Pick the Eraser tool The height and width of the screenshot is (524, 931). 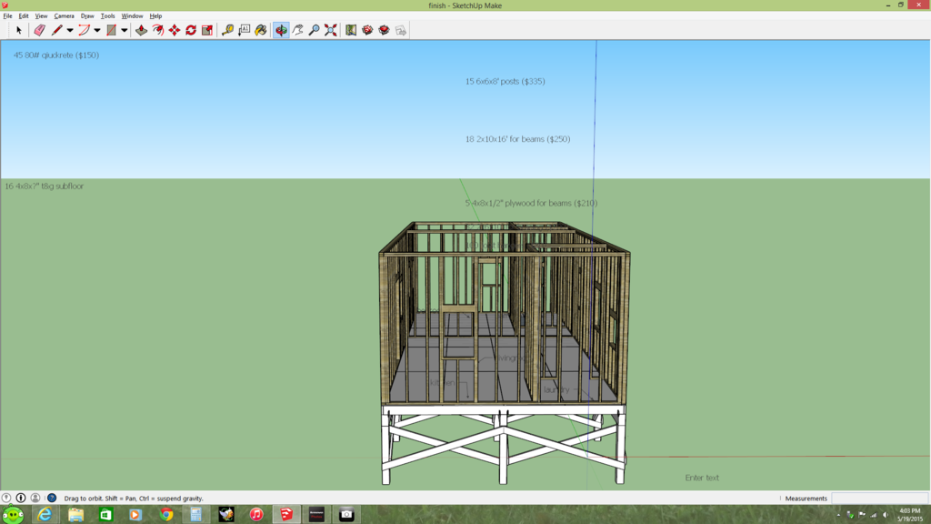click(39, 30)
